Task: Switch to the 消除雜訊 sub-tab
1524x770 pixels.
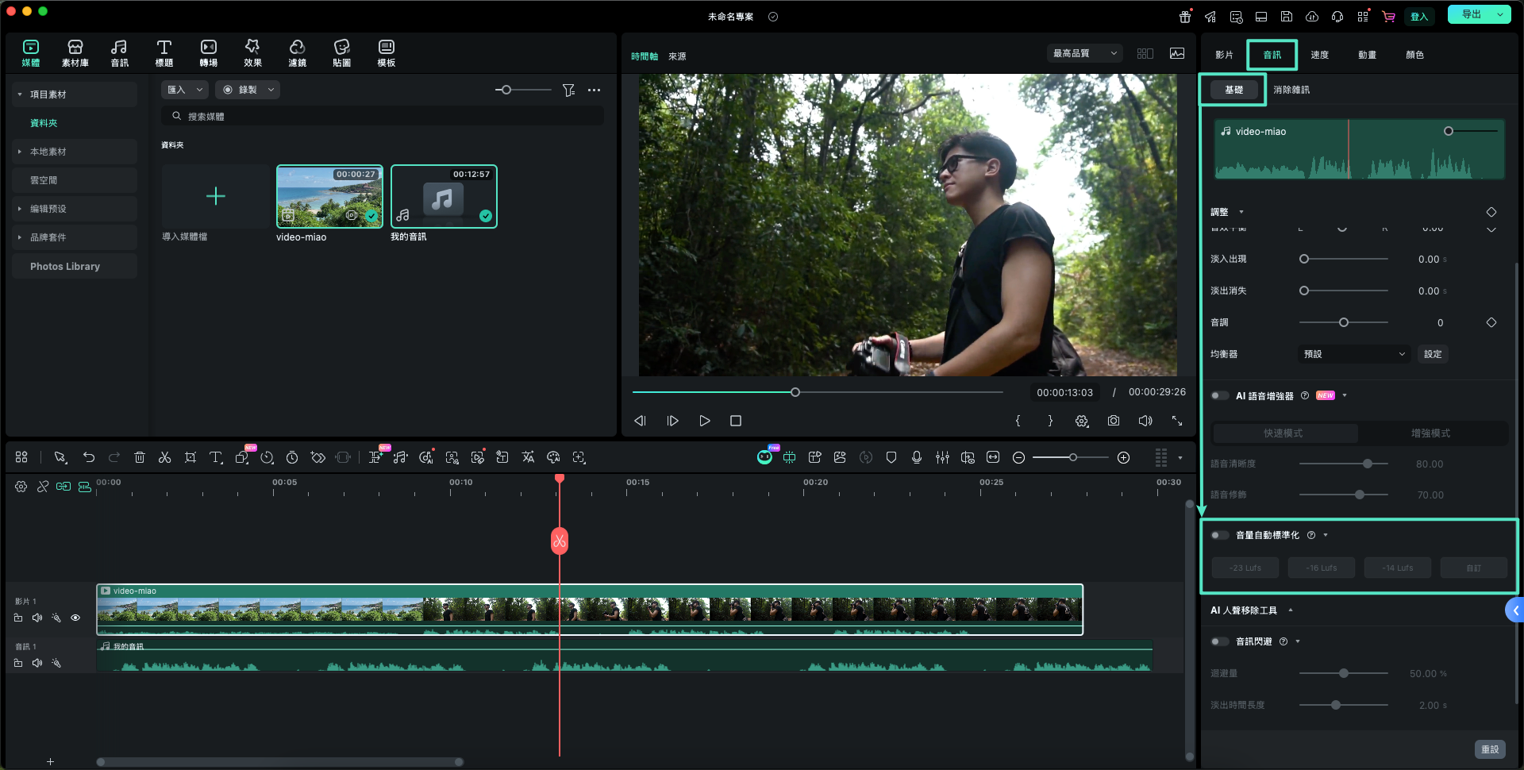Action: point(1291,90)
